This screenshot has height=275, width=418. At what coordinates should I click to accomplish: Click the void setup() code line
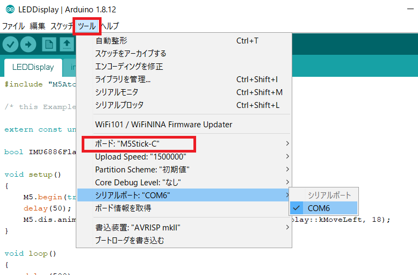tap(33, 175)
